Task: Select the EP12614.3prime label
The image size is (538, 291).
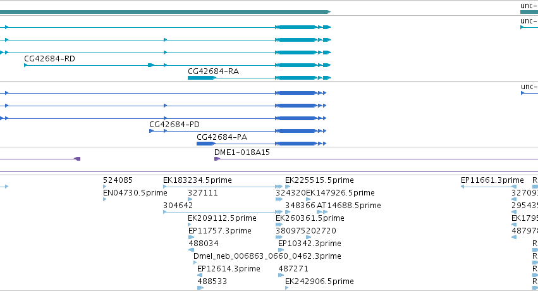Action: pos(228,269)
